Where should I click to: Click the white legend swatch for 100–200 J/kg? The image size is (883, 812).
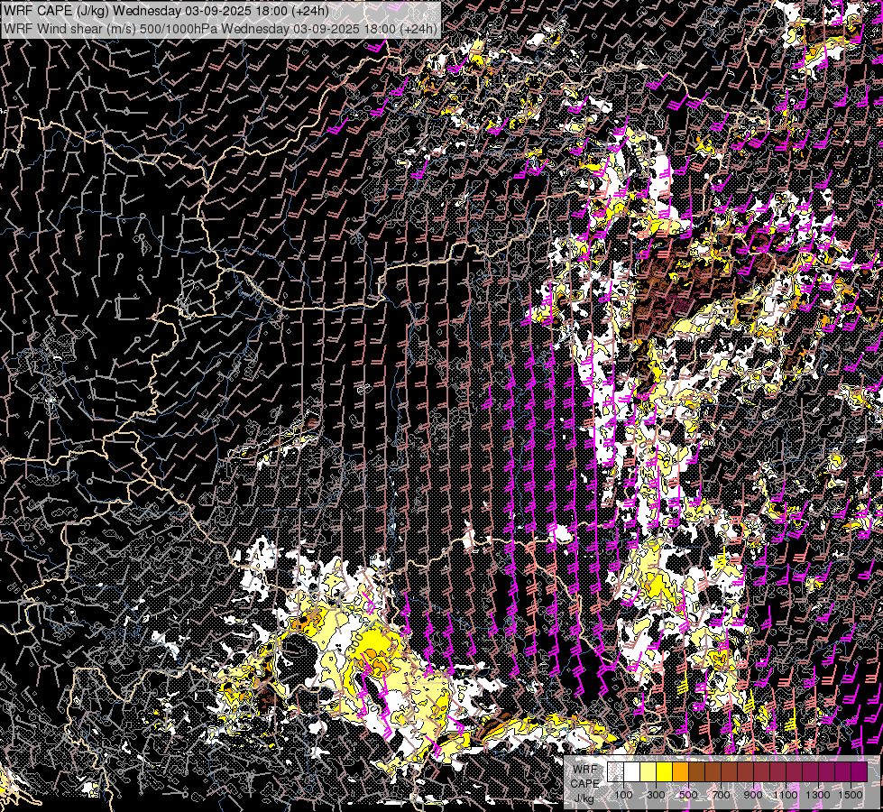(632, 771)
